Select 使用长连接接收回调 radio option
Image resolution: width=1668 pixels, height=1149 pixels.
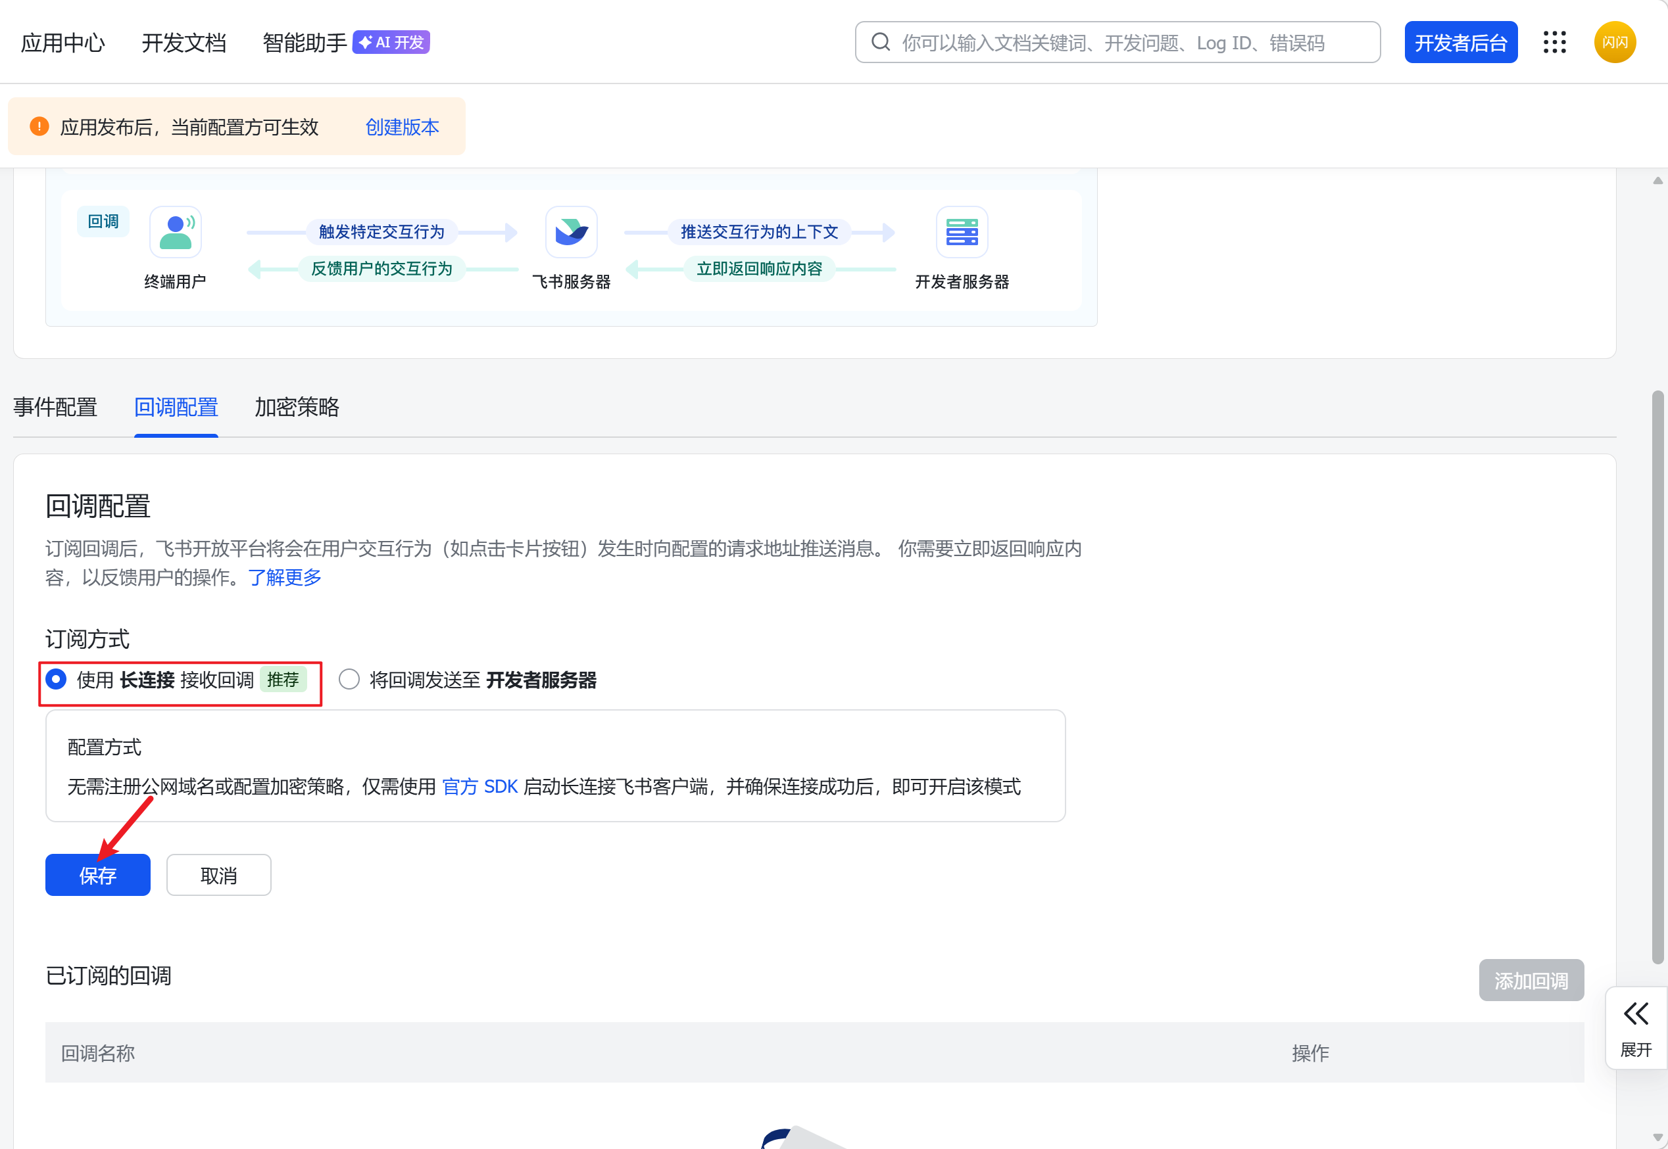56,679
